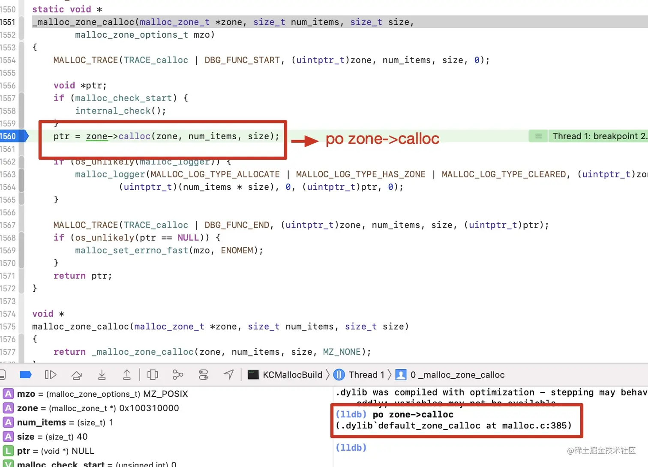The image size is (648, 467).
Task: Click the list icon beside the breakpoint annotation
Action: (538, 136)
